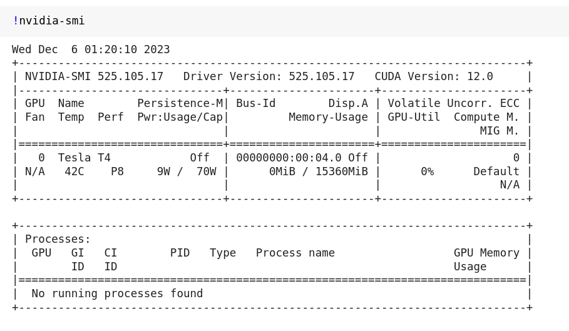Click the 'GPU Memory' column header
Screen dimensions: 569x331
[486, 253]
